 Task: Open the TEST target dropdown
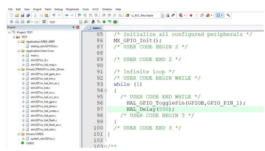(x=81, y=22)
